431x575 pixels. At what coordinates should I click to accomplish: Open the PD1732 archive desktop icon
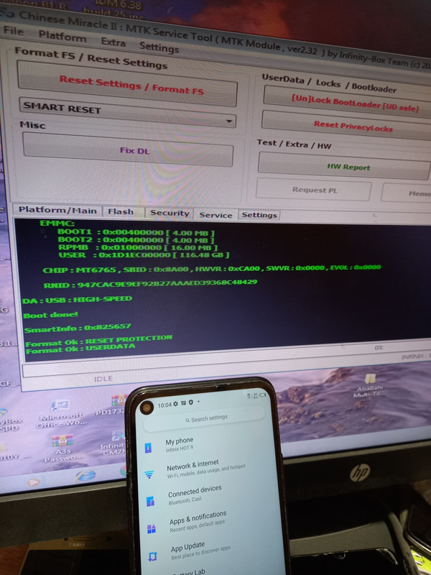click(x=112, y=405)
